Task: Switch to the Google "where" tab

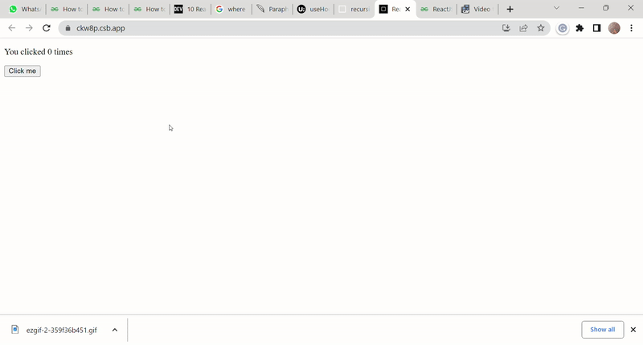Action: click(x=231, y=9)
